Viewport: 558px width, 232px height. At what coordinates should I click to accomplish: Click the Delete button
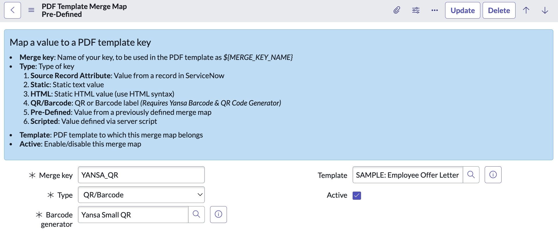pos(499,10)
